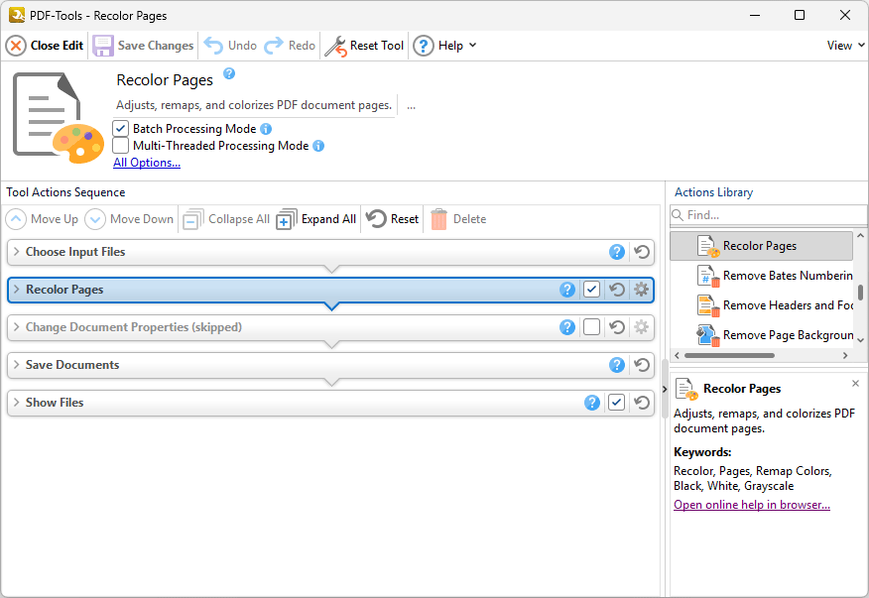The width and height of the screenshot is (869, 598).
Task: Click the Undo arrow icon
Action: point(213,46)
